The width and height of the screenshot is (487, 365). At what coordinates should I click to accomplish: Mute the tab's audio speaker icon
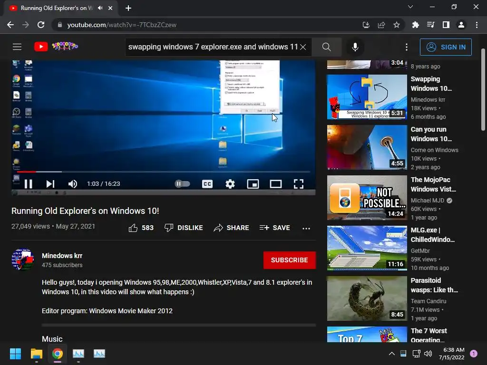tap(100, 8)
